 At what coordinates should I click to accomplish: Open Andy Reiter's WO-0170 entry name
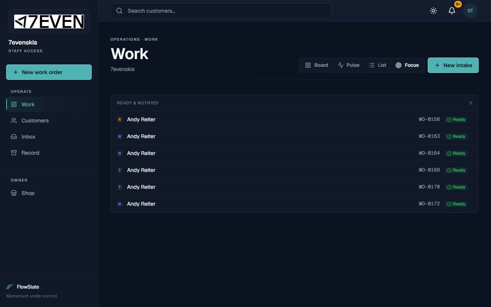click(141, 187)
